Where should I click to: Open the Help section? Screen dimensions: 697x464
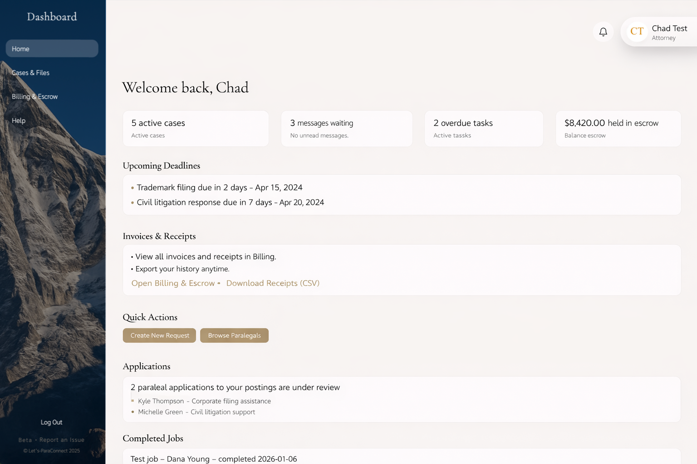pos(18,121)
